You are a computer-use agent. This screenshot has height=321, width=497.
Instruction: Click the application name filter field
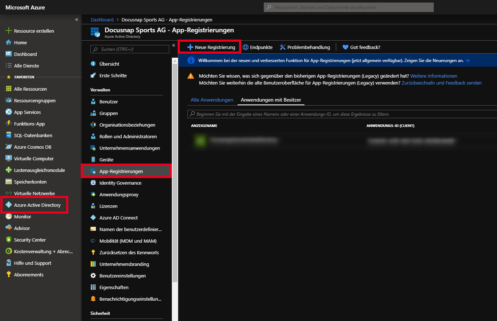(342, 114)
